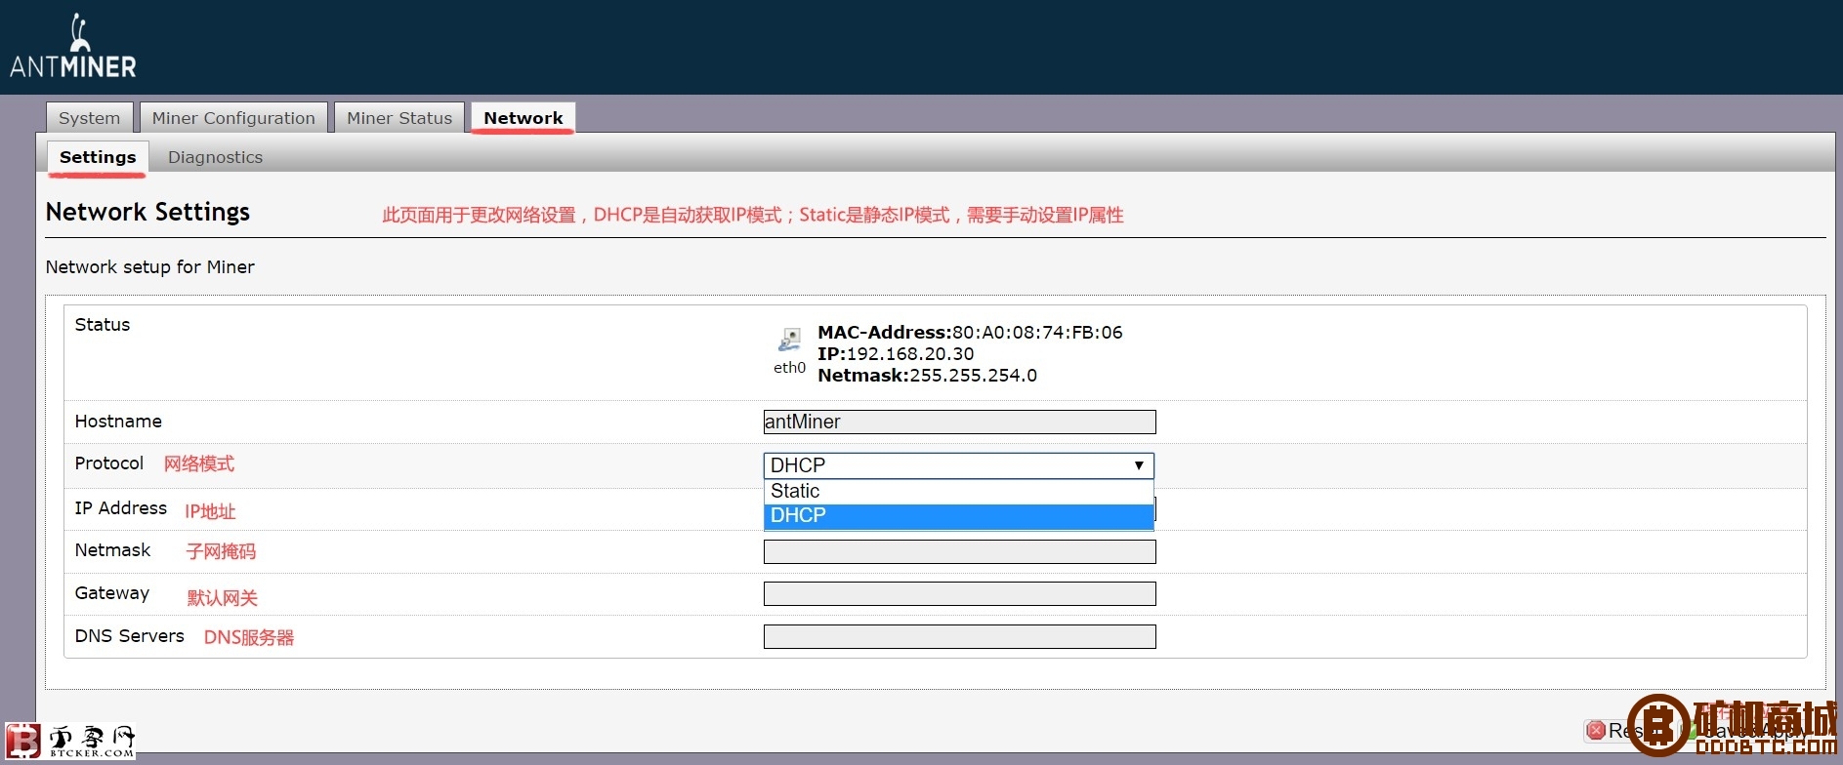The height and width of the screenshot is (765, 1843).
Task: Click the 'Network setup for Miner' text
Action: point(149,267)
